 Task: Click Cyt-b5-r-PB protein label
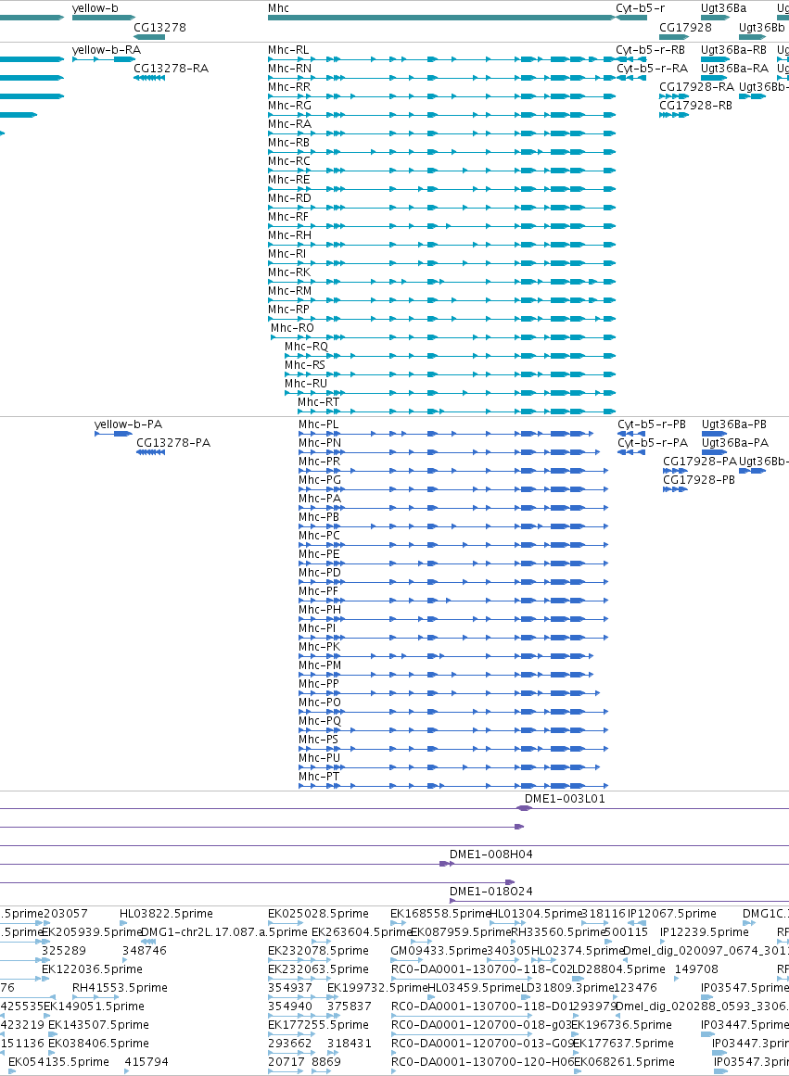click(652, 424)
